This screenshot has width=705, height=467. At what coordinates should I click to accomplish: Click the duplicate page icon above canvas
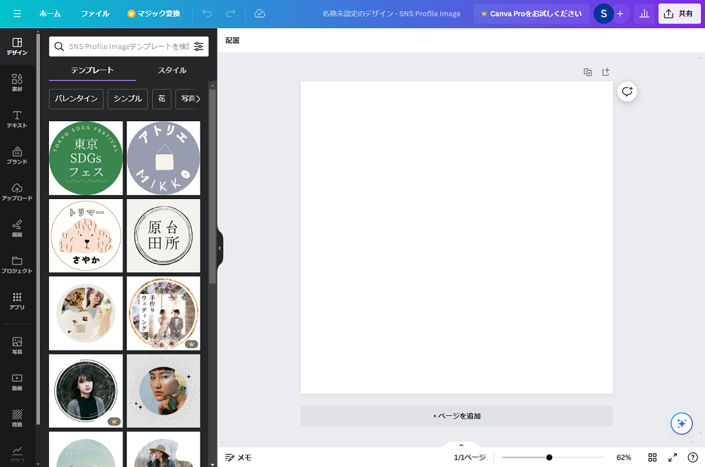pos(587,72)
